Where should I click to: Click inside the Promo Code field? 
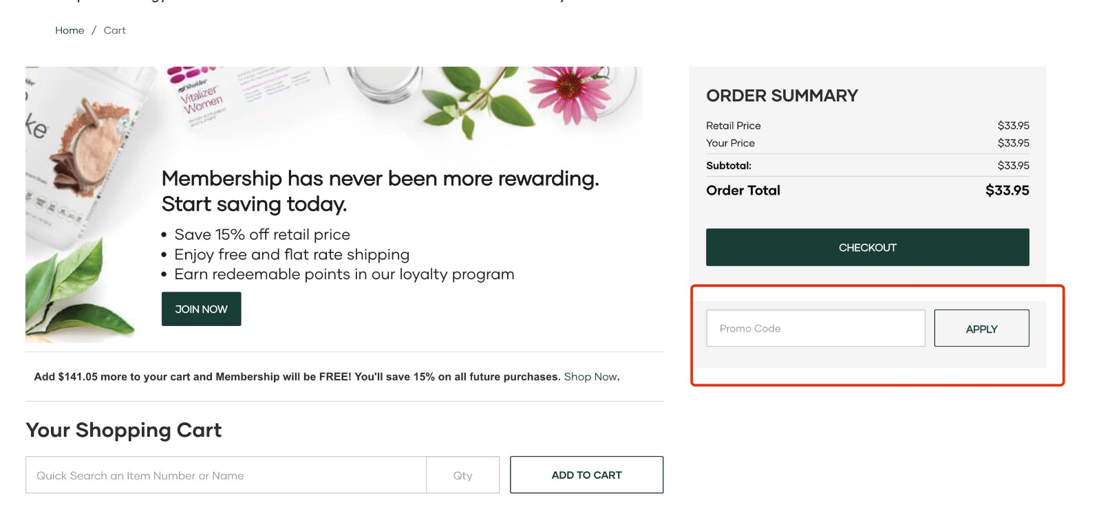click(x=815, y=328)
